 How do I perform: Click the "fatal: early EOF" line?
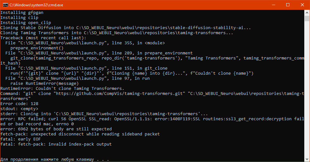click(x=21, y=139)
